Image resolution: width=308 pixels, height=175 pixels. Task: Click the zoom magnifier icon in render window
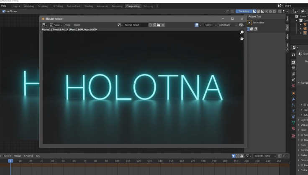pyautogui.click(x=242, y=32)
